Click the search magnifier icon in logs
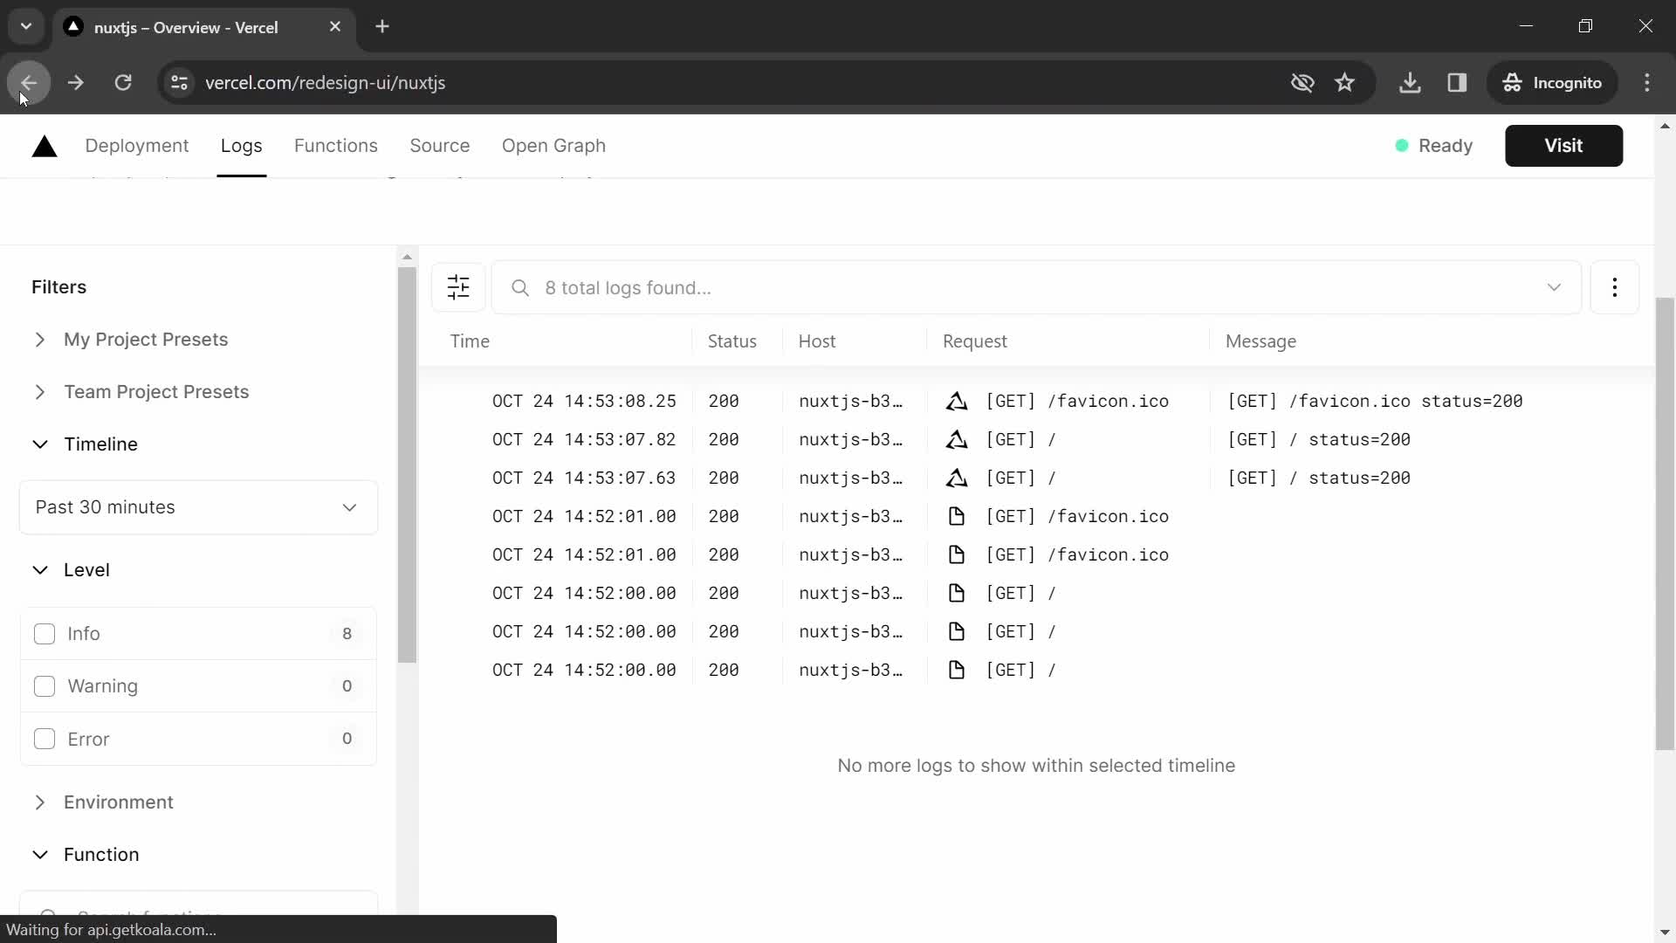The height and width of the screenshot is (943, 1676). (x=519, y=286)
